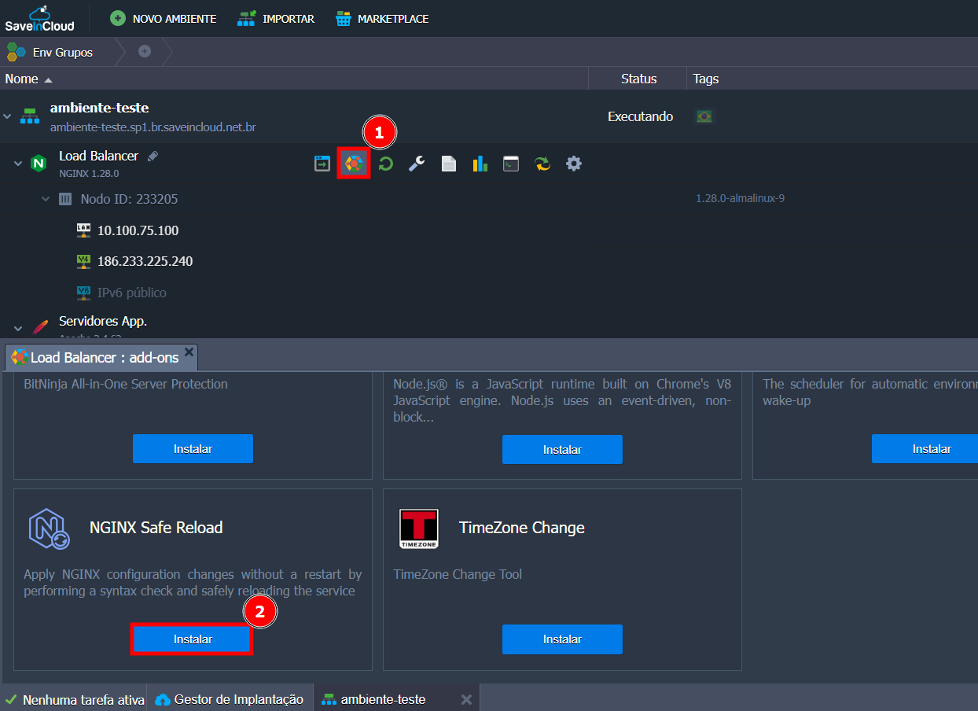Click the Brazil flag region icon
This screenshot has height=711, width=978.
704,116
